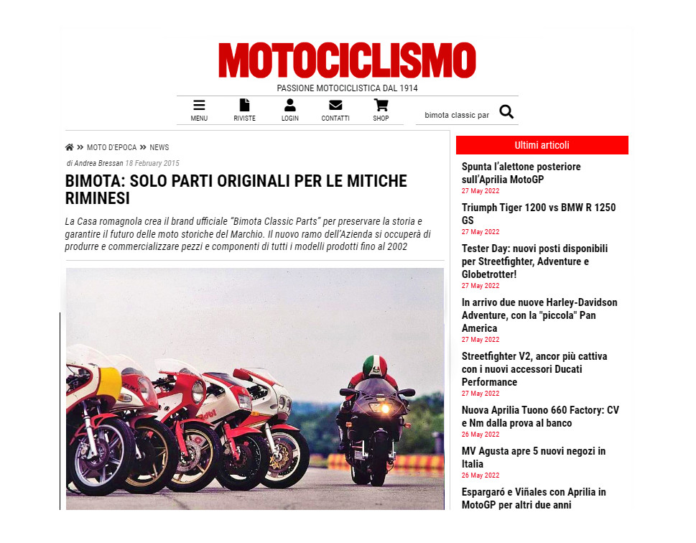Open the hamburger Menu icon

pos(199,106)
